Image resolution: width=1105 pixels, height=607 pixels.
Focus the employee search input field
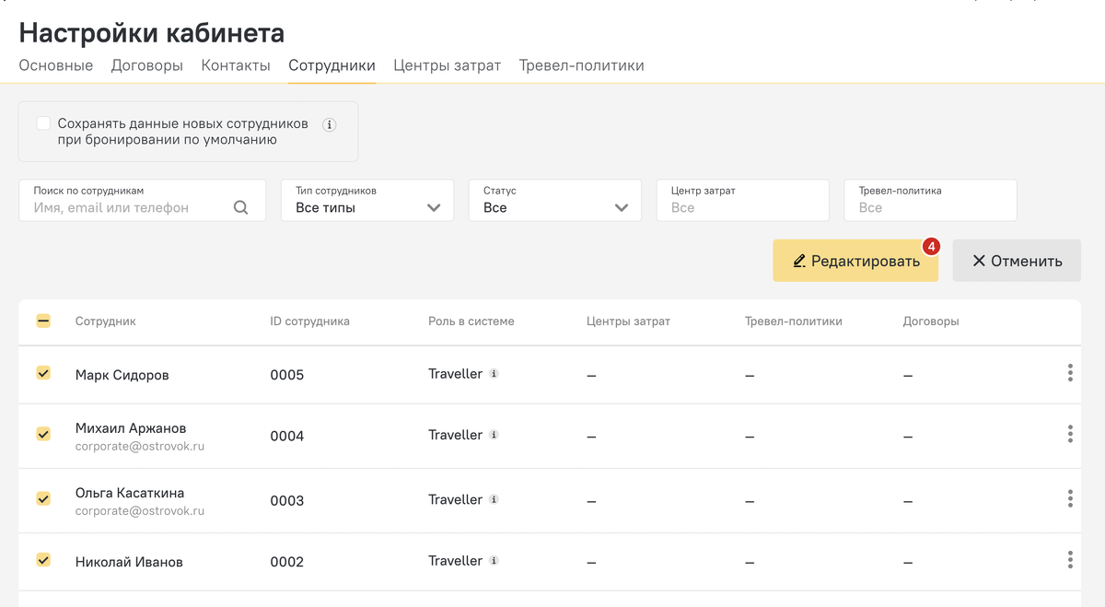pyautogui.click(x=129, y=208)
